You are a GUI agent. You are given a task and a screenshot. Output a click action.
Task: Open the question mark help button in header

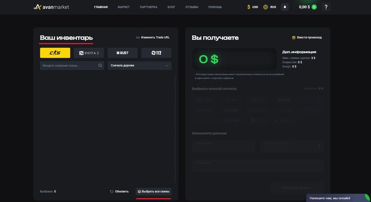[326, 7]
